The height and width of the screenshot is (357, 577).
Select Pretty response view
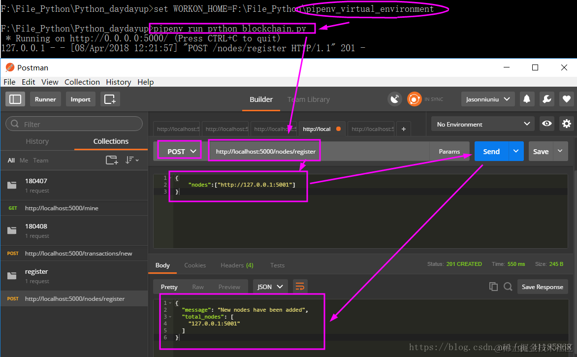click(x=169, y=287)
